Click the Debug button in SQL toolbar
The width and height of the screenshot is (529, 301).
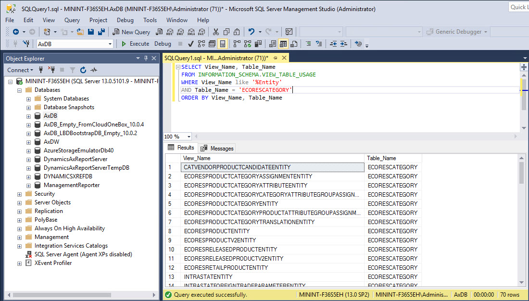pos(163,44)
